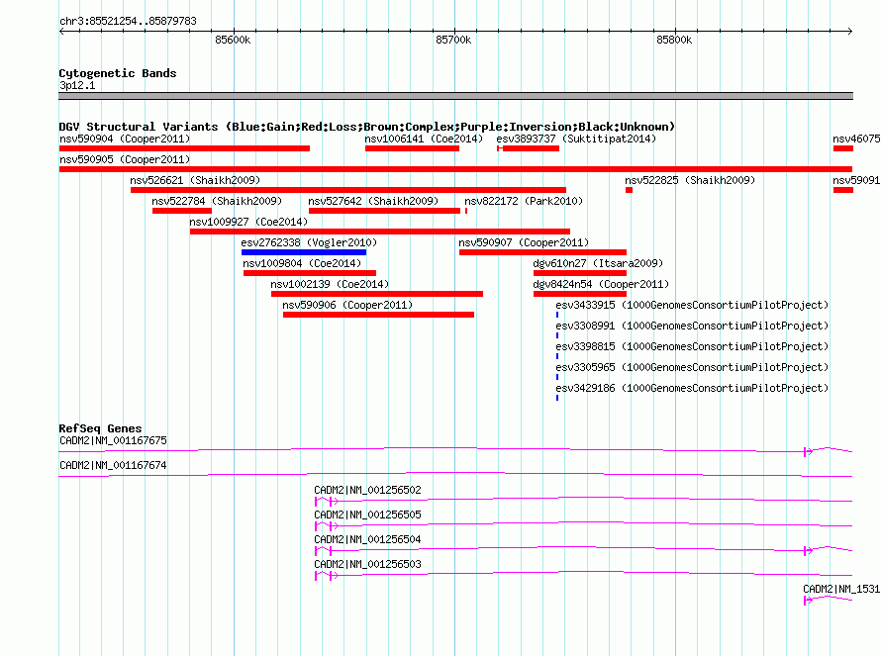Open the nsv1006141 (Coe2014) variant label
The height and width of the screenshot is (656, 881).
click(x=424, y=139)
